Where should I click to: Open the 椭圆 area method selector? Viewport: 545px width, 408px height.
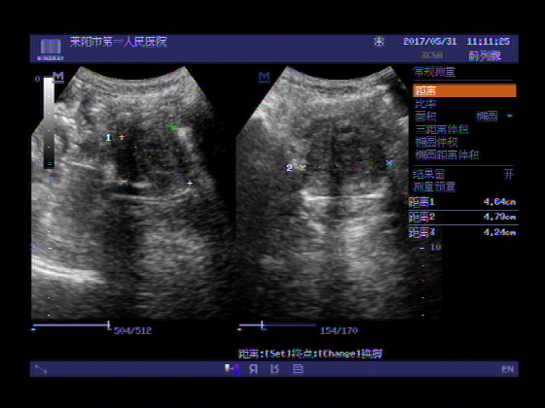pyautogui.click(x=487, y=117)
